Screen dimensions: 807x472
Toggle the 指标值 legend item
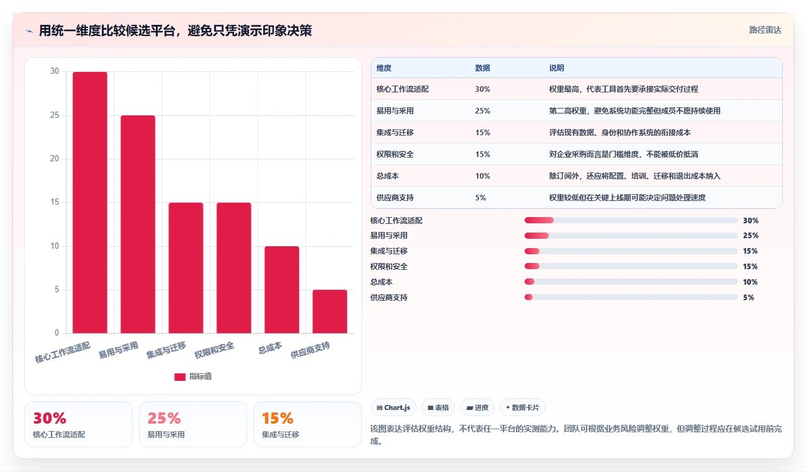193,376
